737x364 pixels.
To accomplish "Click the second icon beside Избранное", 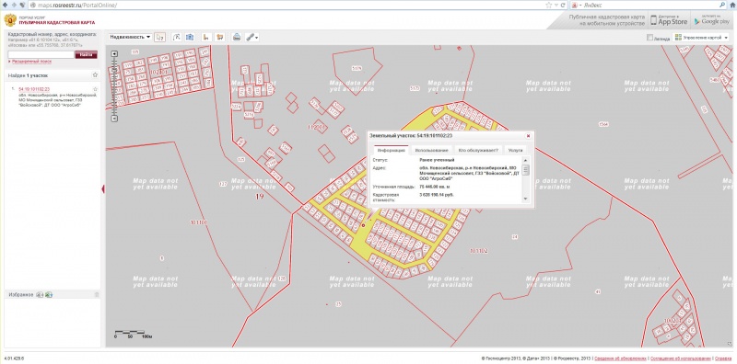I will (49, 294).
